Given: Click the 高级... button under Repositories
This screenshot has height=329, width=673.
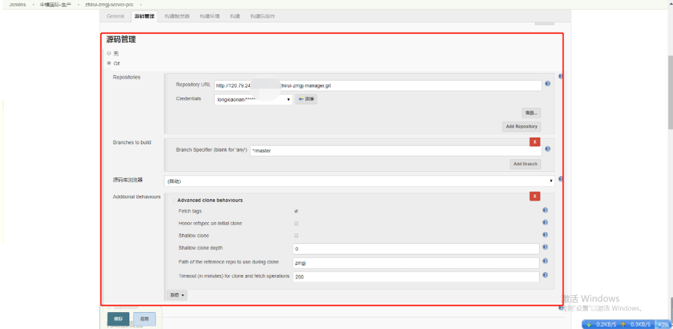Looking at the screenshot, I should tap(531, 113).
